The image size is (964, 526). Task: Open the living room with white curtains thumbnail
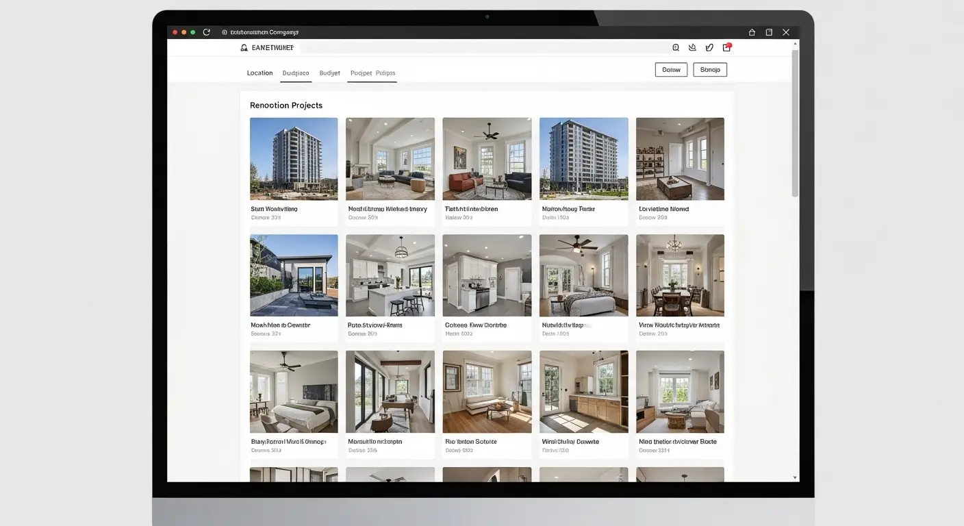[x=680, y=392]
